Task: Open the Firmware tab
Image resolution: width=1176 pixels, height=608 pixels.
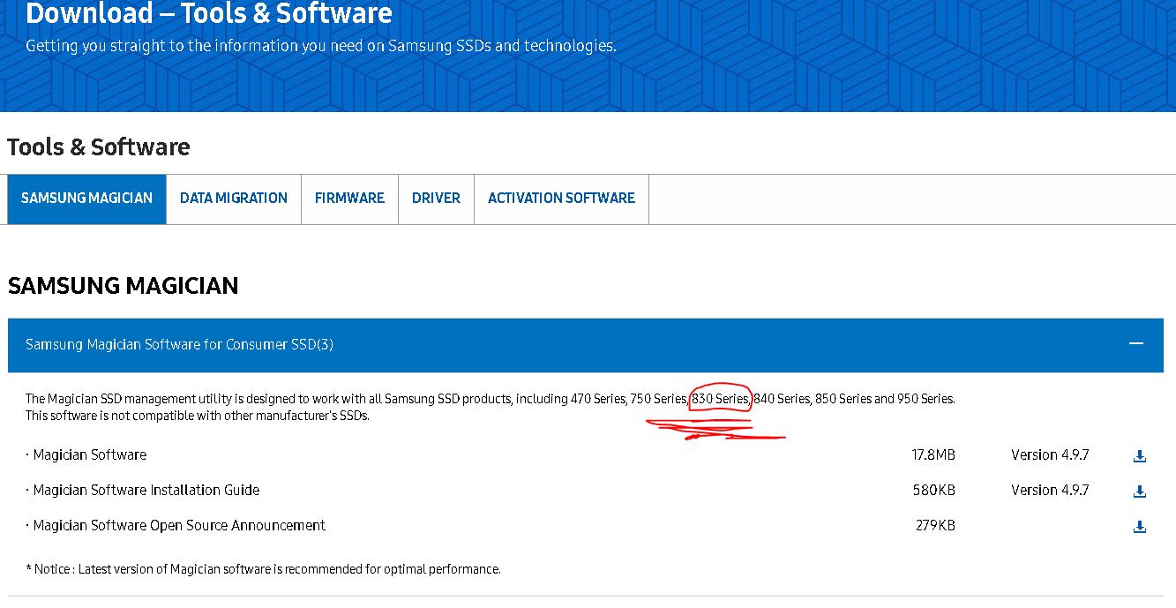Action: 349,199
